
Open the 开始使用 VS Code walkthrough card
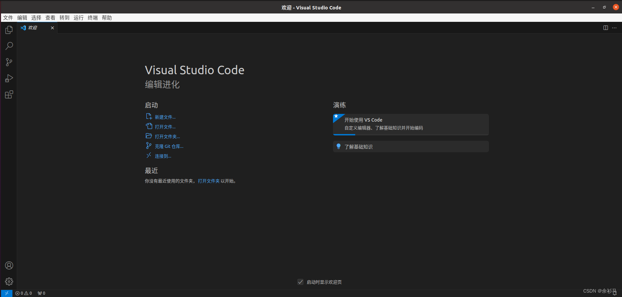pos(411,124)
